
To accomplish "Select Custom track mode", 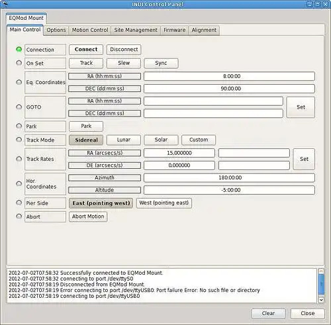I will (199, 140).
